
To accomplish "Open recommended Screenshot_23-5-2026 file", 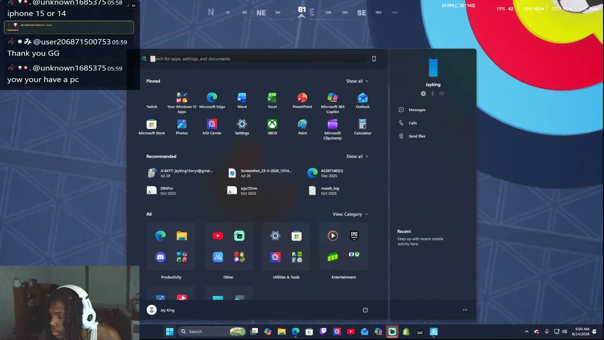I will tap(261, 173).
